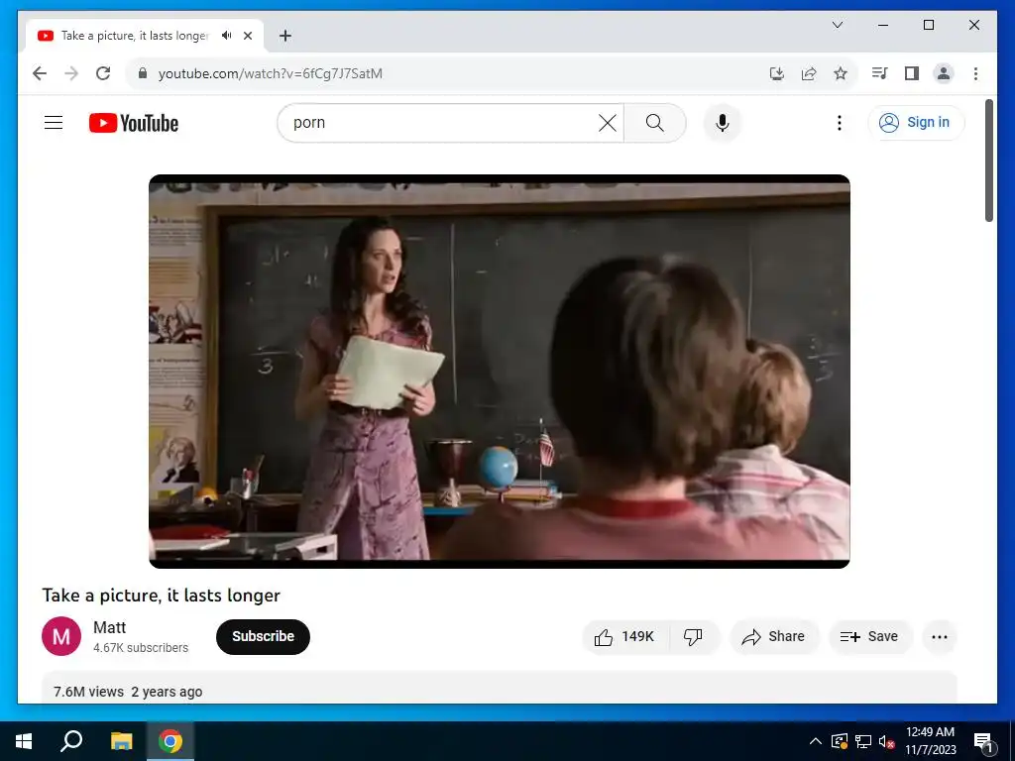This screenshot has width=1015, height=761.
Task: Open File Explorer from the taskbar
Action: [121, 741]
